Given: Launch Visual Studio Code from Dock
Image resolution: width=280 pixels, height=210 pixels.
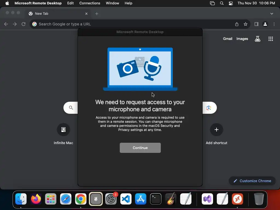Looking at the screenshot, I should pos(126,199).
